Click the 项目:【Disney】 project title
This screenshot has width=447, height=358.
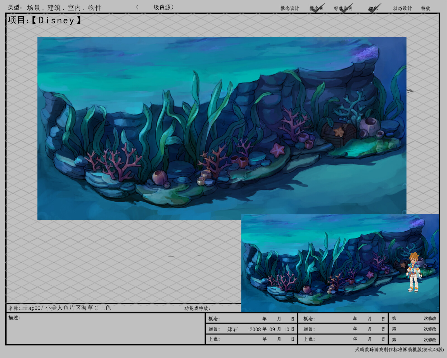(45, 20)
